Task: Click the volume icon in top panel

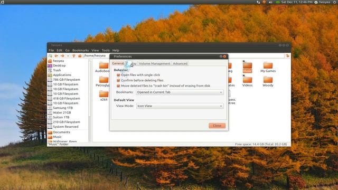Action: click(x=270, y=2)
